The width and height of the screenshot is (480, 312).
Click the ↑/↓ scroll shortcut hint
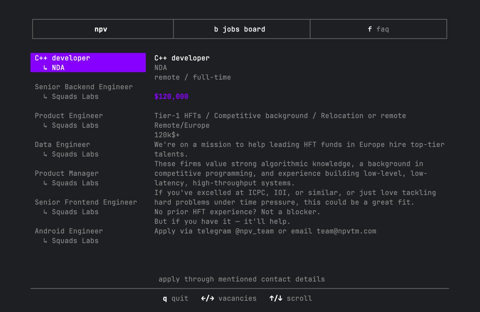pyautogui.click(x=291, y=298)
